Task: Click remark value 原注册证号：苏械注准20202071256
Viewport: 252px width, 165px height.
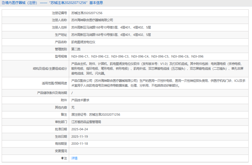Action: (96, 115)
